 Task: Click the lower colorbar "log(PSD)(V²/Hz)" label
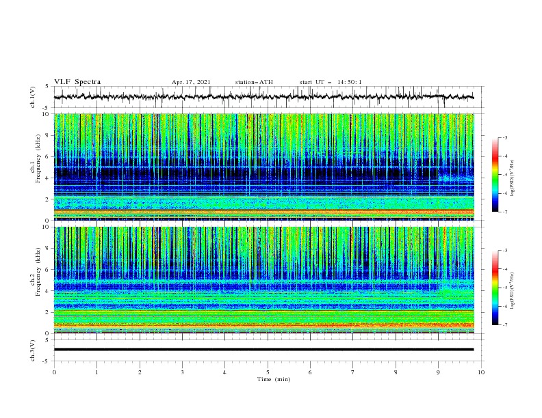click(x=513, y=290)
